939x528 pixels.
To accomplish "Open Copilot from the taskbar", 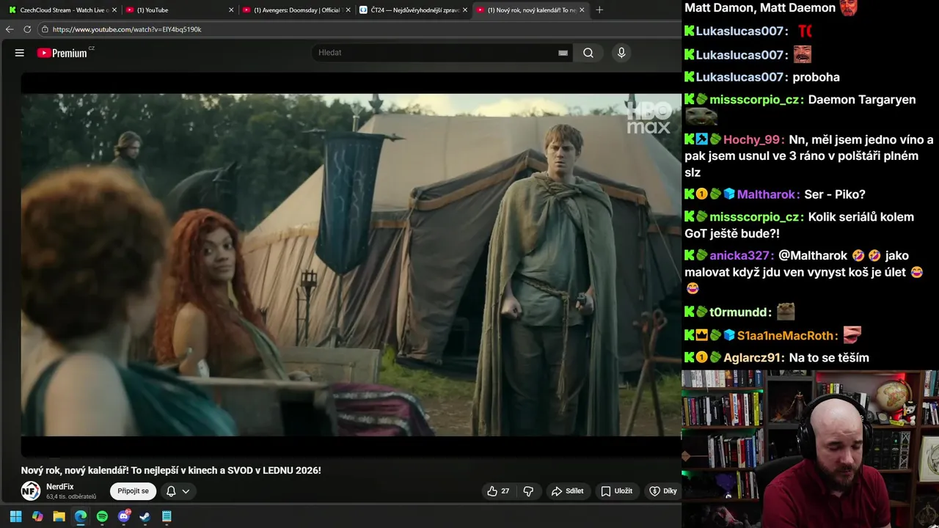I will click(x=37, y=516).
